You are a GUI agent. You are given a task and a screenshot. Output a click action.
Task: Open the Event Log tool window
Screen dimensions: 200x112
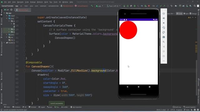(x=177, y=107)
